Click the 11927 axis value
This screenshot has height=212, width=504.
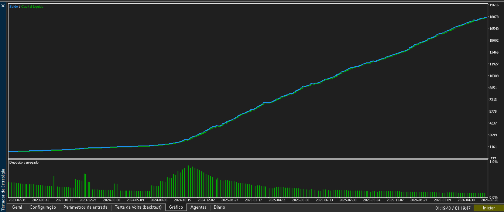click(x=494, y=64)
